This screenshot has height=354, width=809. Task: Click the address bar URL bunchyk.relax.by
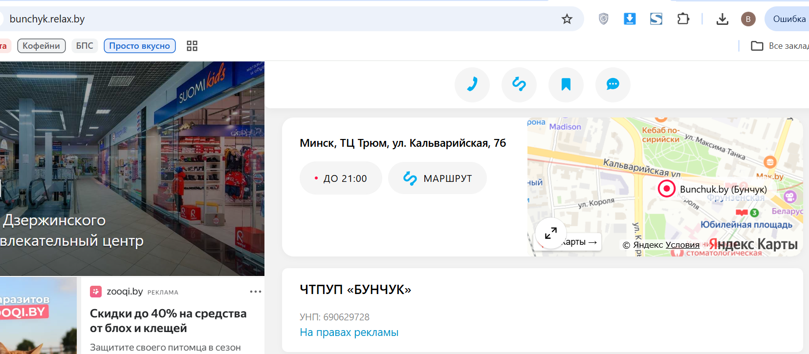[47, 19]
